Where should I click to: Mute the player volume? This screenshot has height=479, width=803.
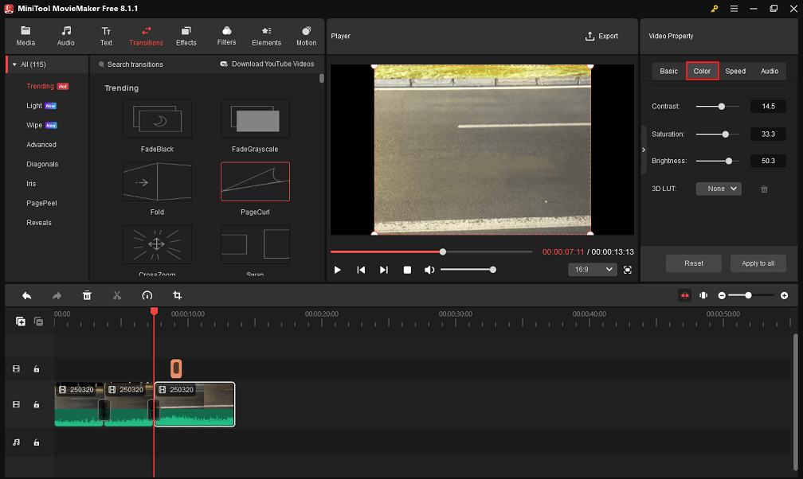tap(429, 270)
